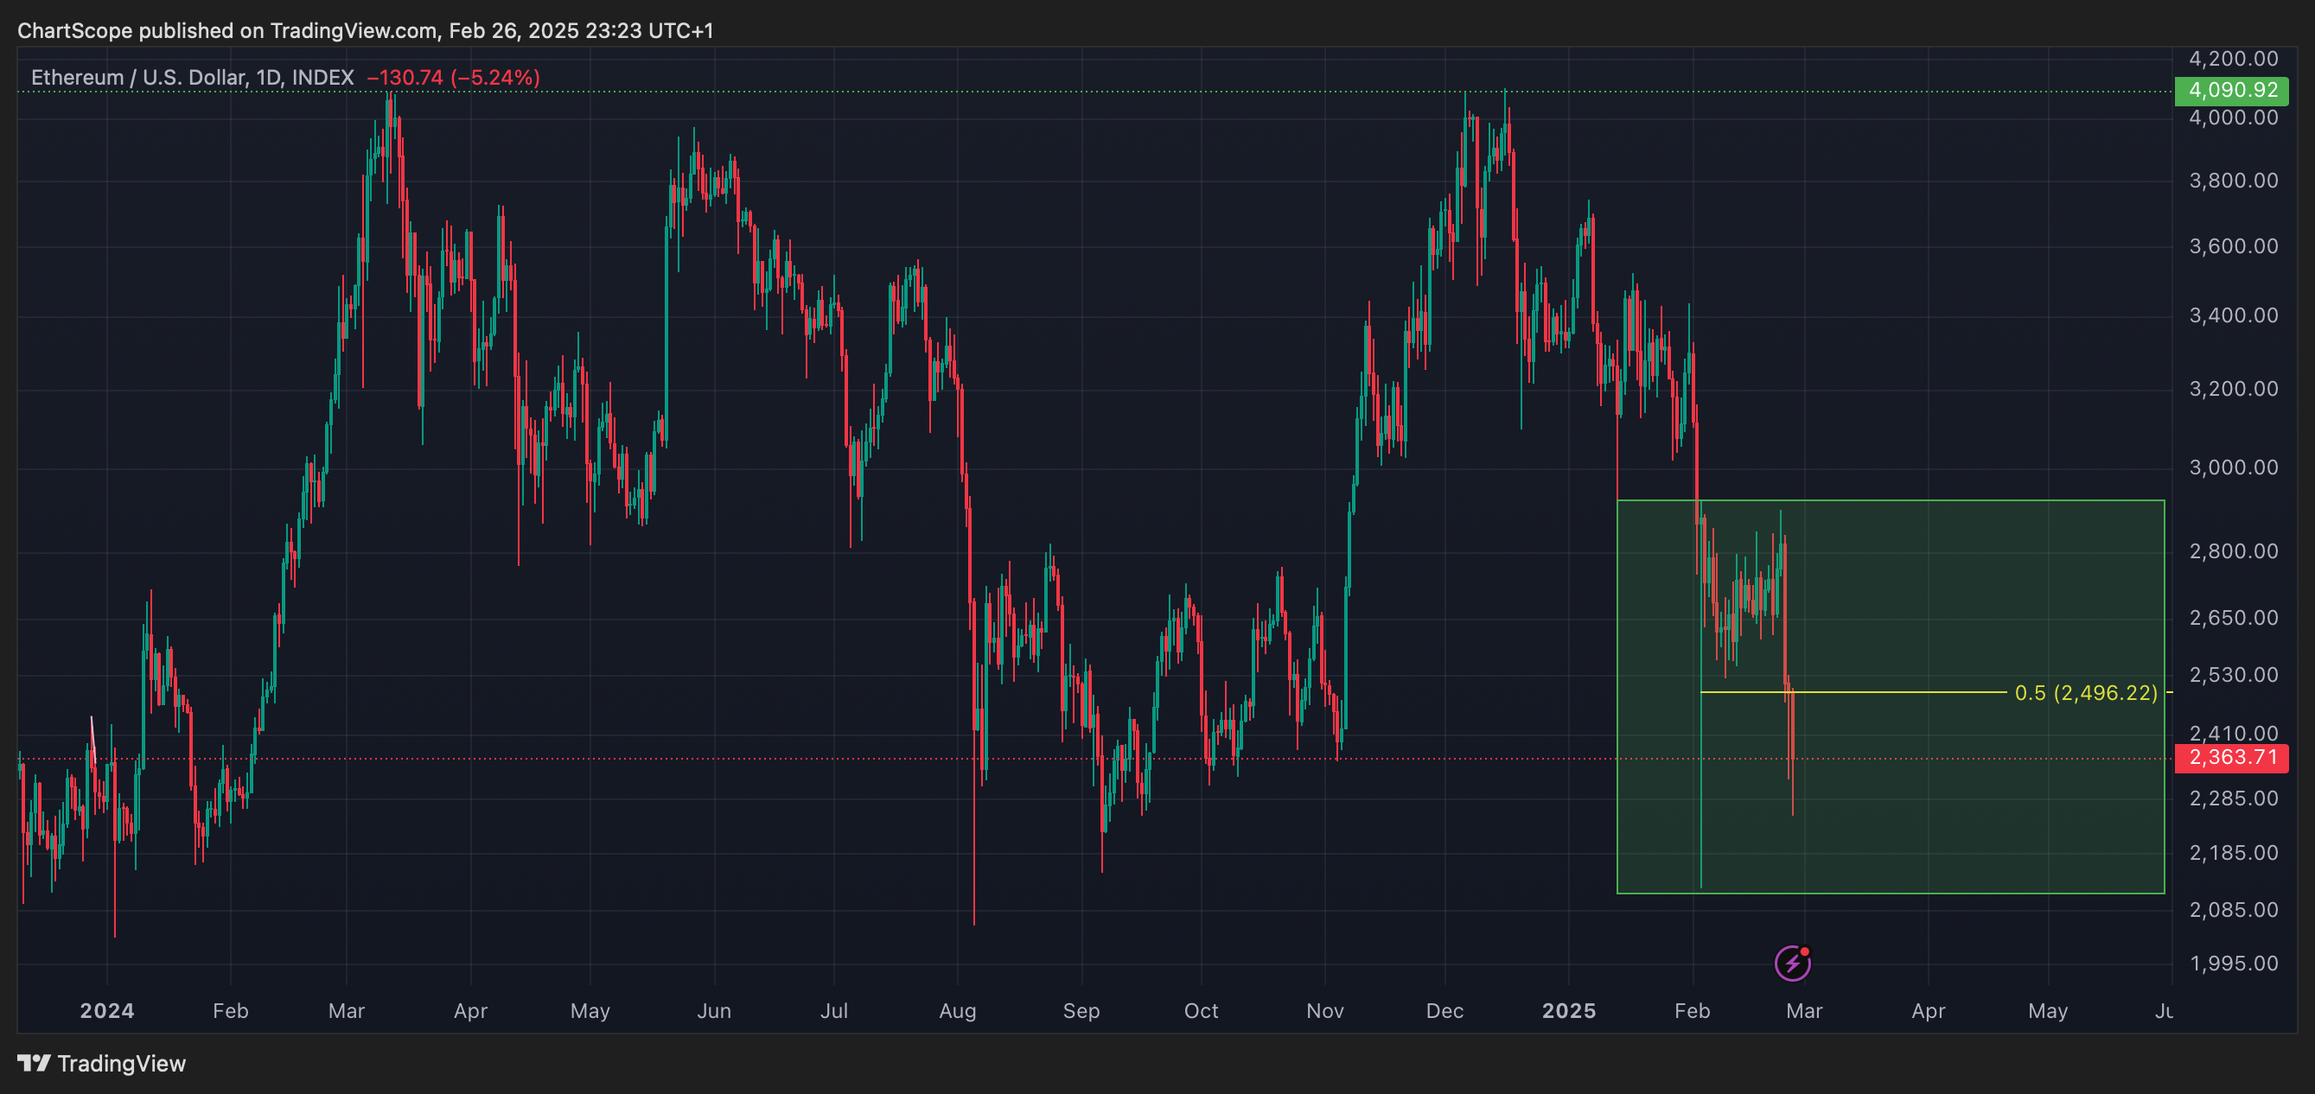2315x1094 pixels.
Task: Click the Mar label next to 2025
Action: tap(1803, 1011)
